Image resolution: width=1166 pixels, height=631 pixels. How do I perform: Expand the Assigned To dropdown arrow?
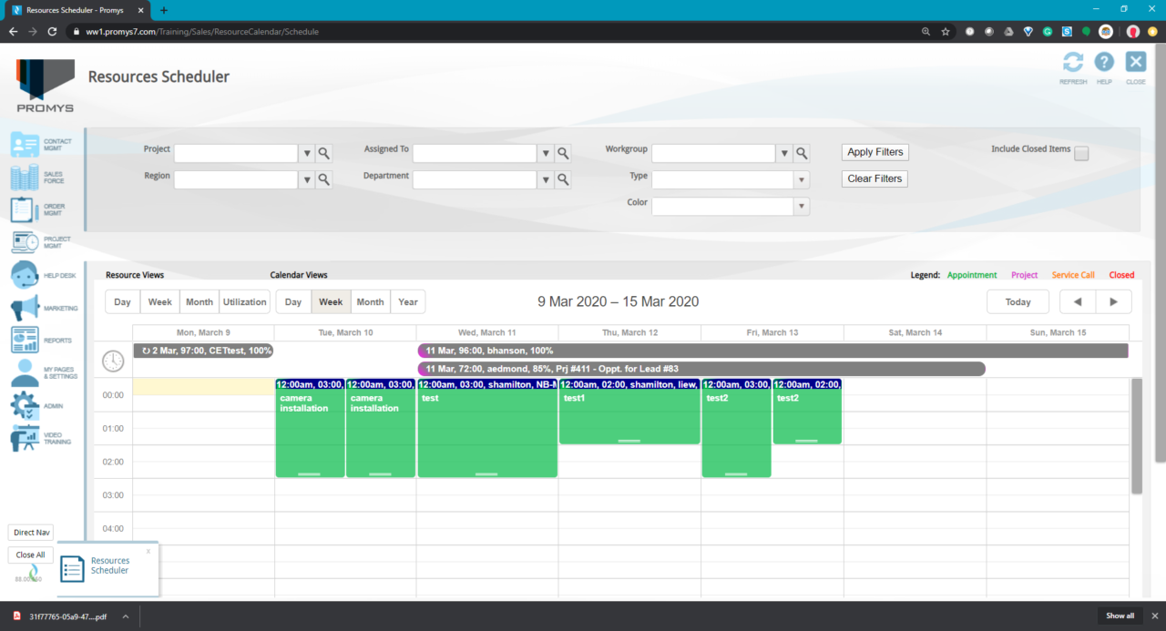point(546,154)
